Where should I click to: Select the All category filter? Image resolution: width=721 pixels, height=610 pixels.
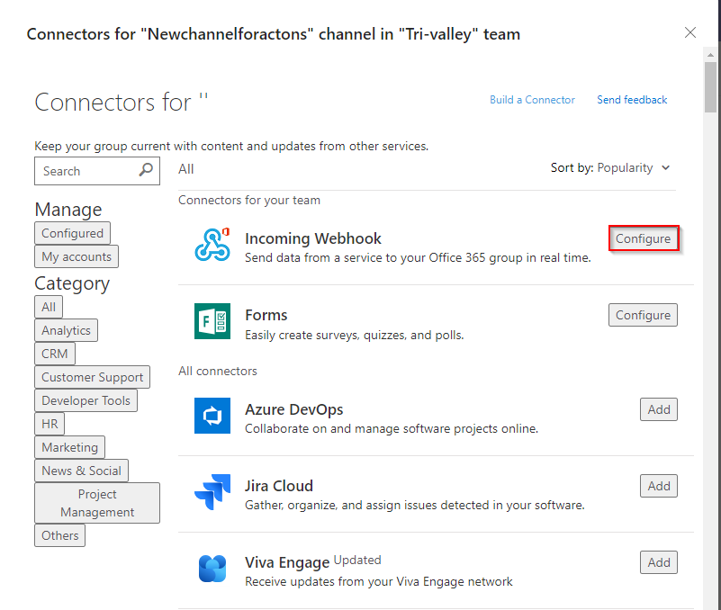click(x=49, y=307)
